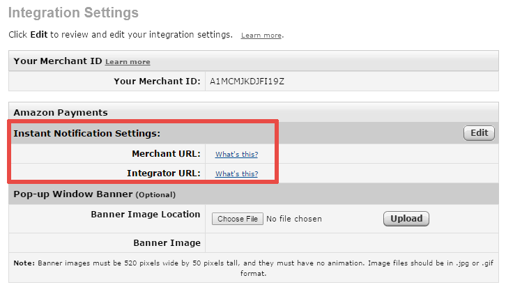Click the Pop-up Window Banner section header
The width and height of the screenshot is (506, 294).
95,194
